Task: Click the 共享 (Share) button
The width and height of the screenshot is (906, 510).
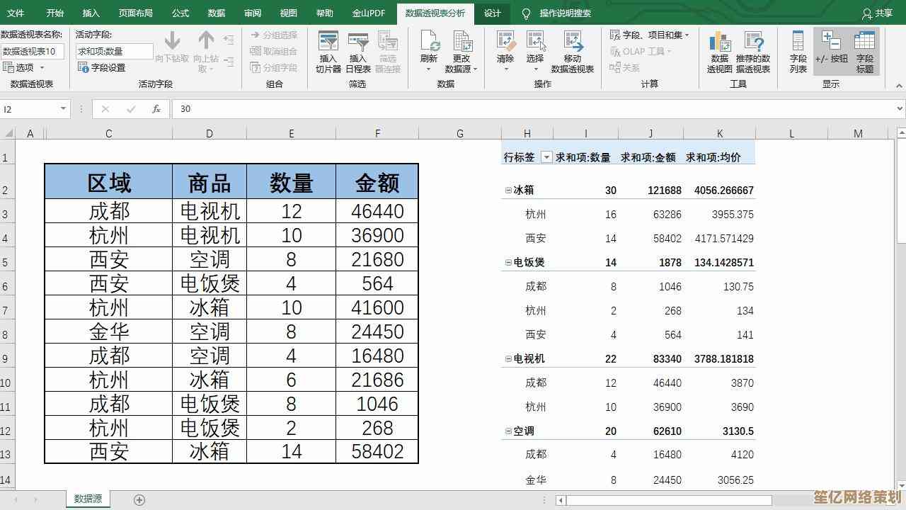Action: click(x=878, y=13)
